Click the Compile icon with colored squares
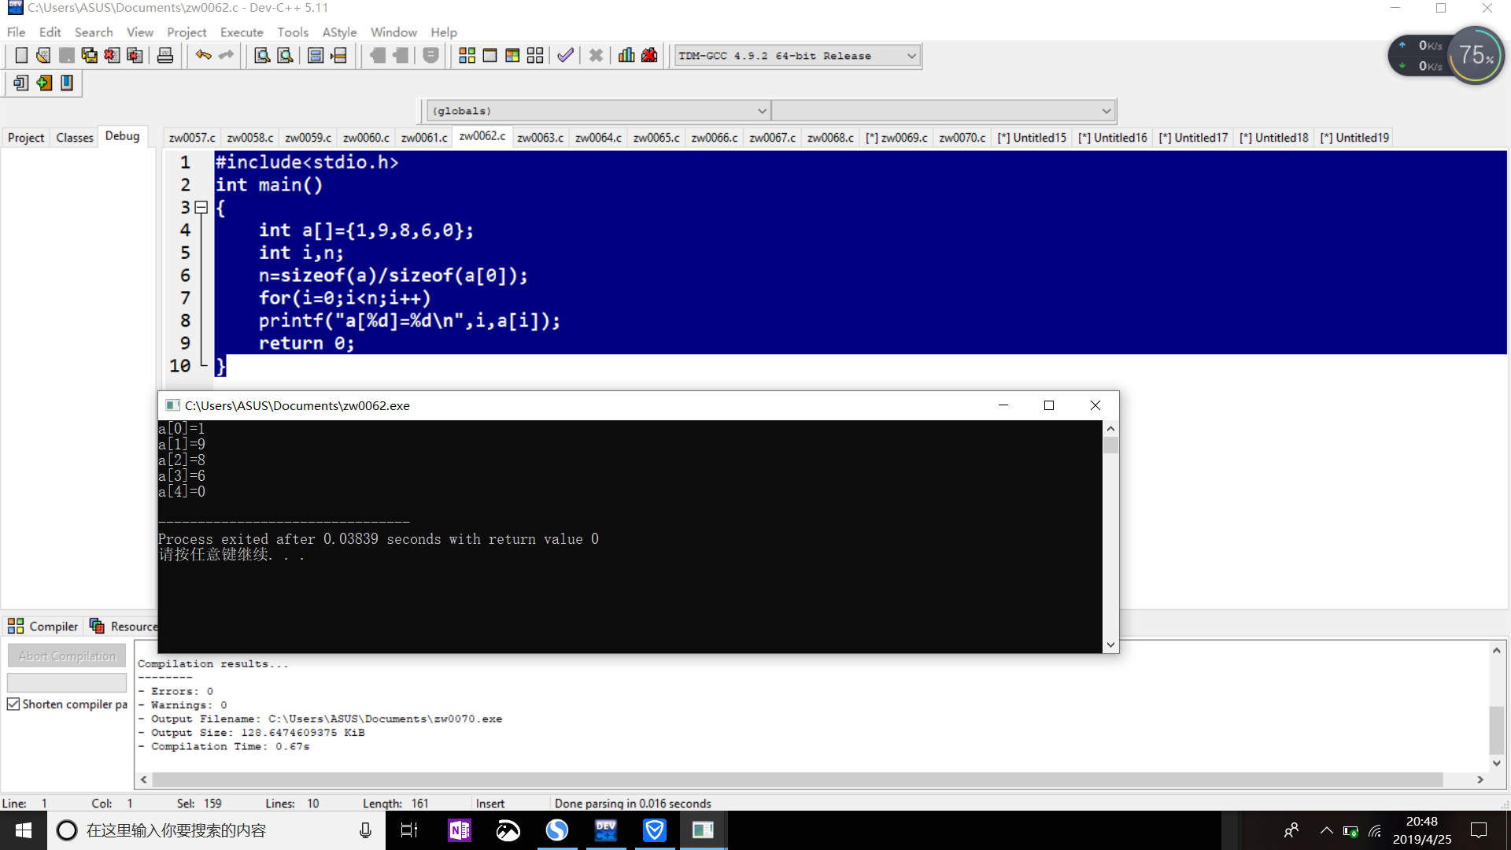 (x=467, y=56)
